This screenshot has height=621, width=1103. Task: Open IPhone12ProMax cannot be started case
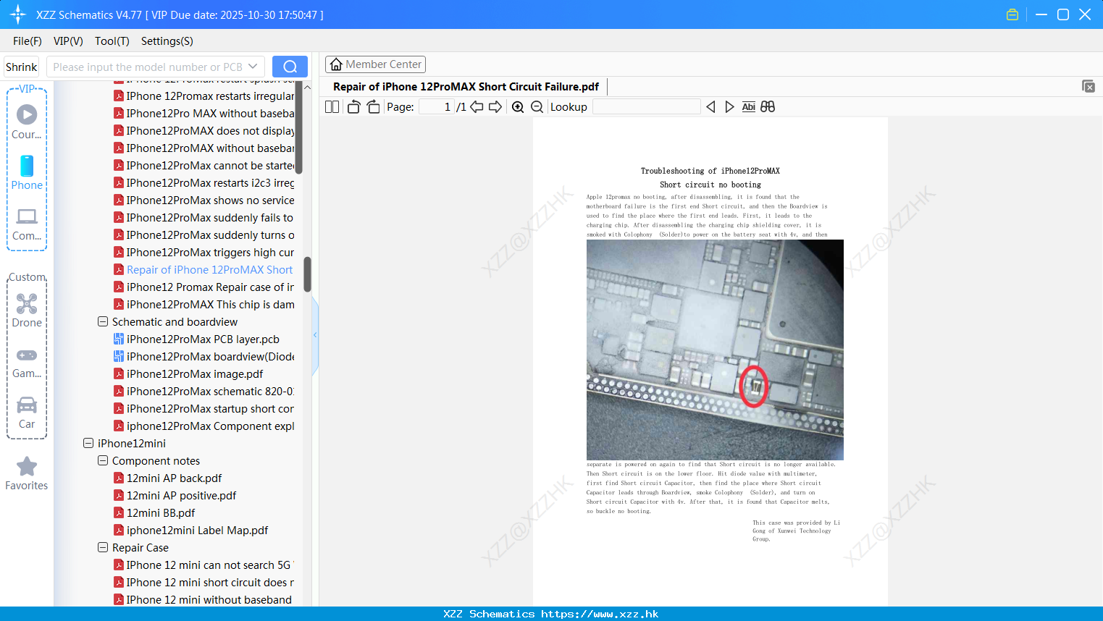[210, 165]
